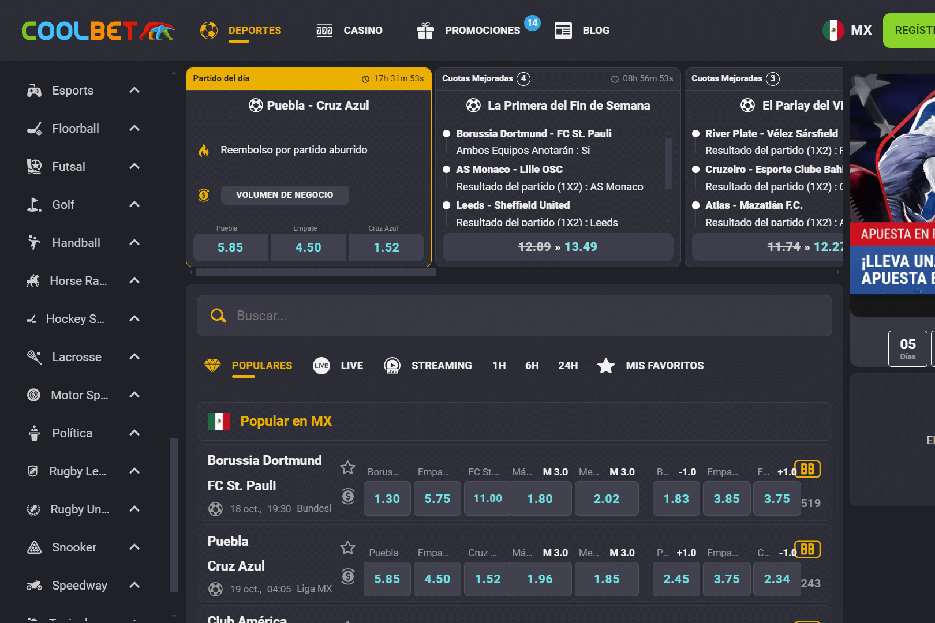Collapse the Lacrosse chevron

pyautogui.click(x=134, y=356)
